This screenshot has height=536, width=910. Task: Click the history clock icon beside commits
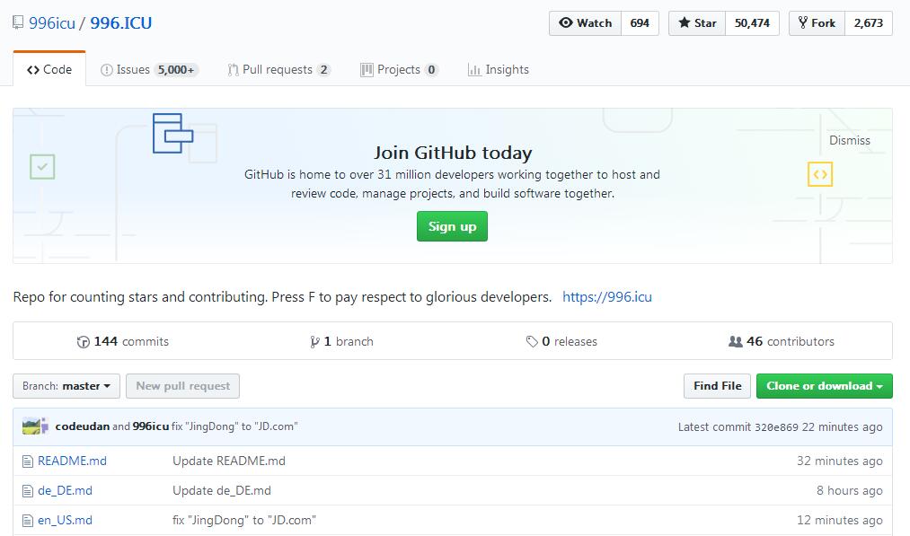(x=83, y=342)
